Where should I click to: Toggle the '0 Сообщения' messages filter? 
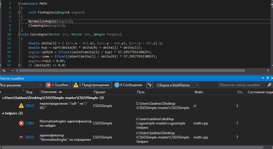tap(128, 85)
